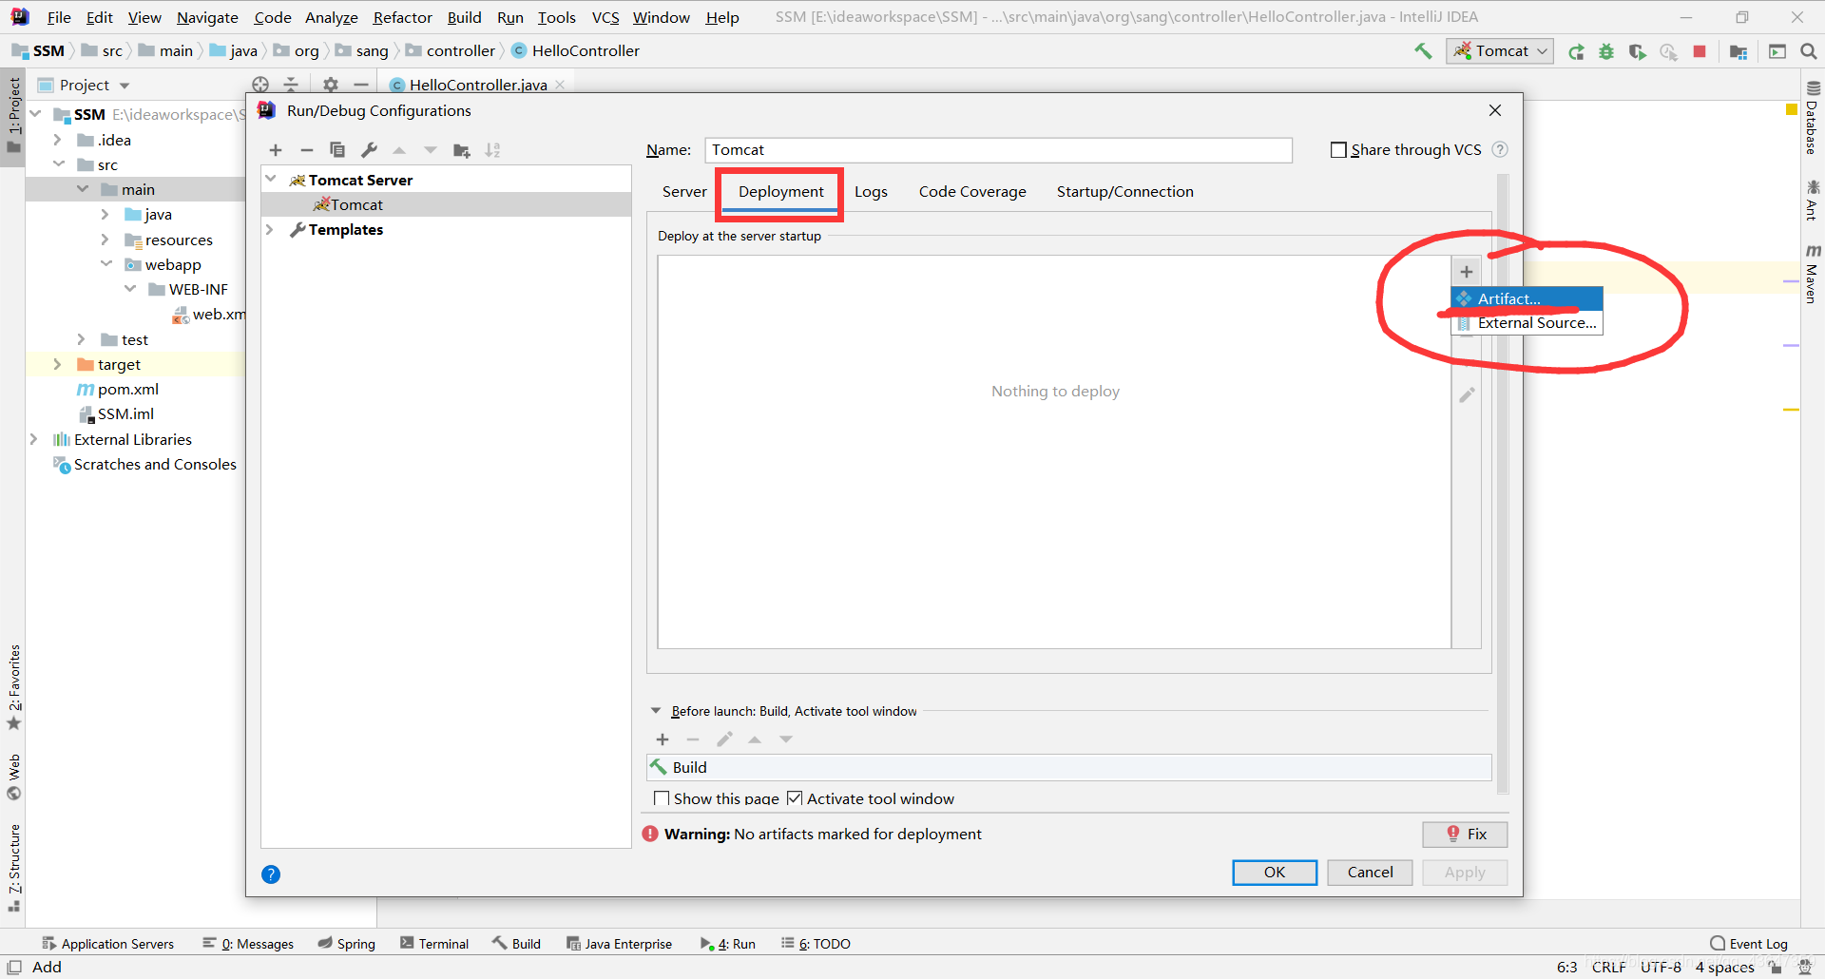Click sort configurations icon
Image resolution: width=1825 pixels, height=979 pixels.
[492, 150]
